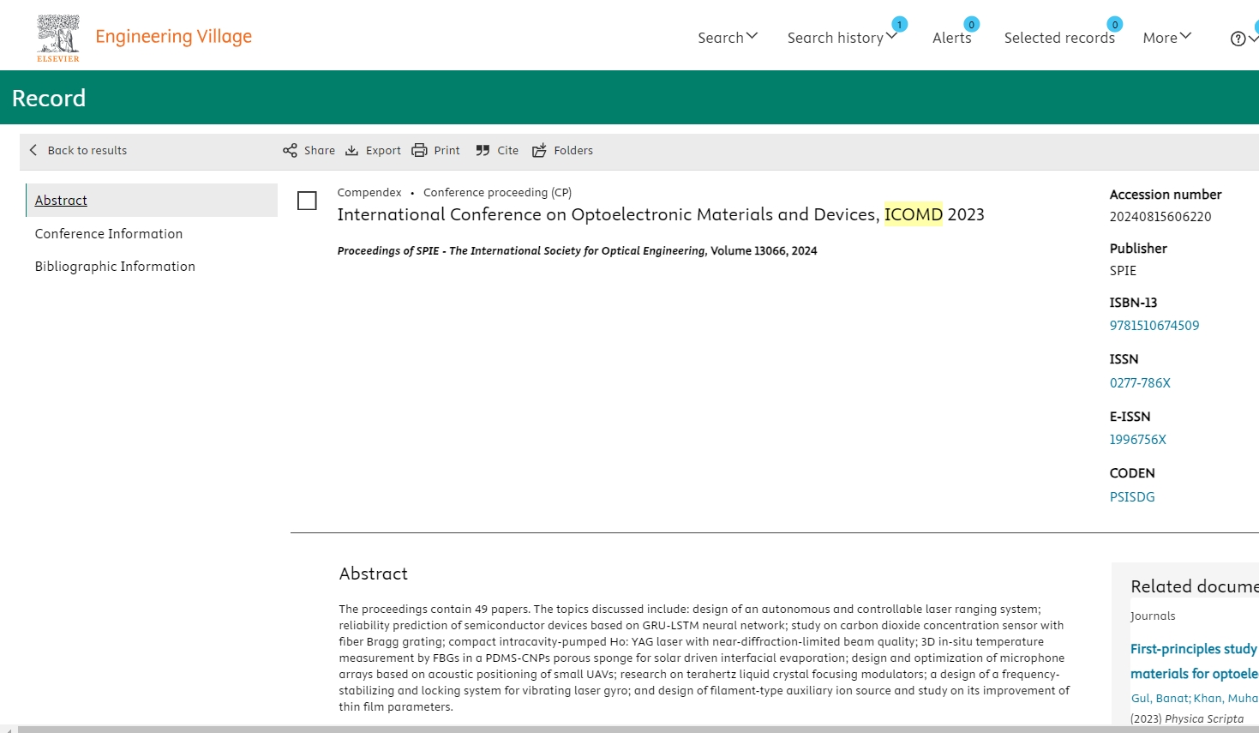The width and height of the screenshot is (1259, 733).
Task: Click the Publisher value SPIE
Action: coord(1123,270)
